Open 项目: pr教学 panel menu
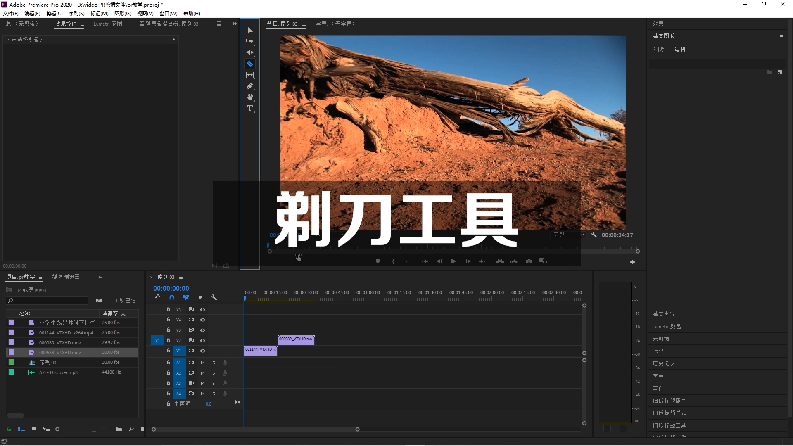This screenshot has height=446, width=793. [x=40, y=277]
